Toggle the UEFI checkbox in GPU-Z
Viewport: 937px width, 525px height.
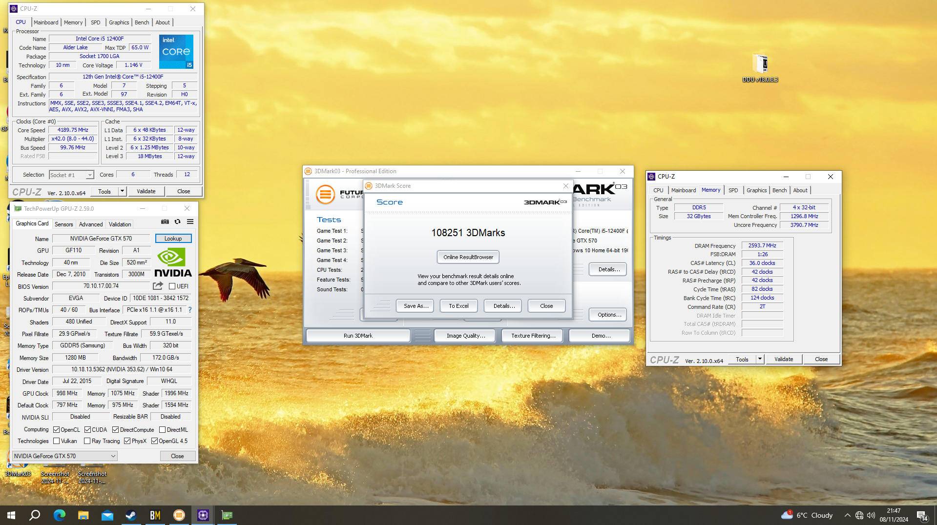coord(172,286)
